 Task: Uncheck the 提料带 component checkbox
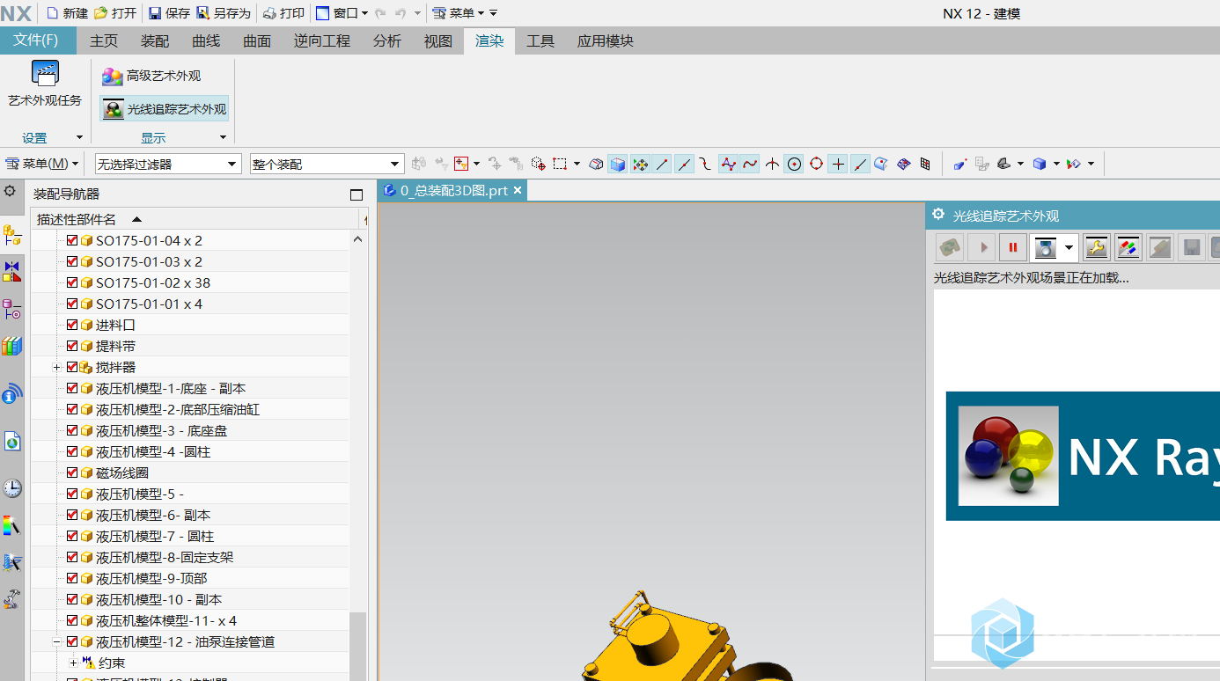[72, 346]
